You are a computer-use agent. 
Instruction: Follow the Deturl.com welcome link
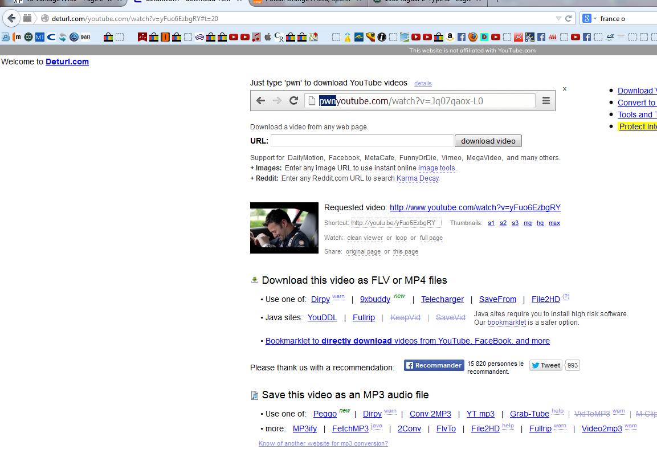coord(67,62)
